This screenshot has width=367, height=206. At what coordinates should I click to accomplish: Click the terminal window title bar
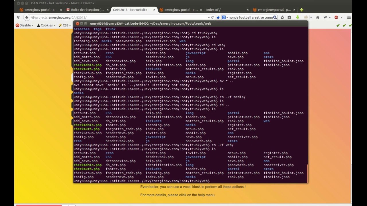tap(190, 23)
